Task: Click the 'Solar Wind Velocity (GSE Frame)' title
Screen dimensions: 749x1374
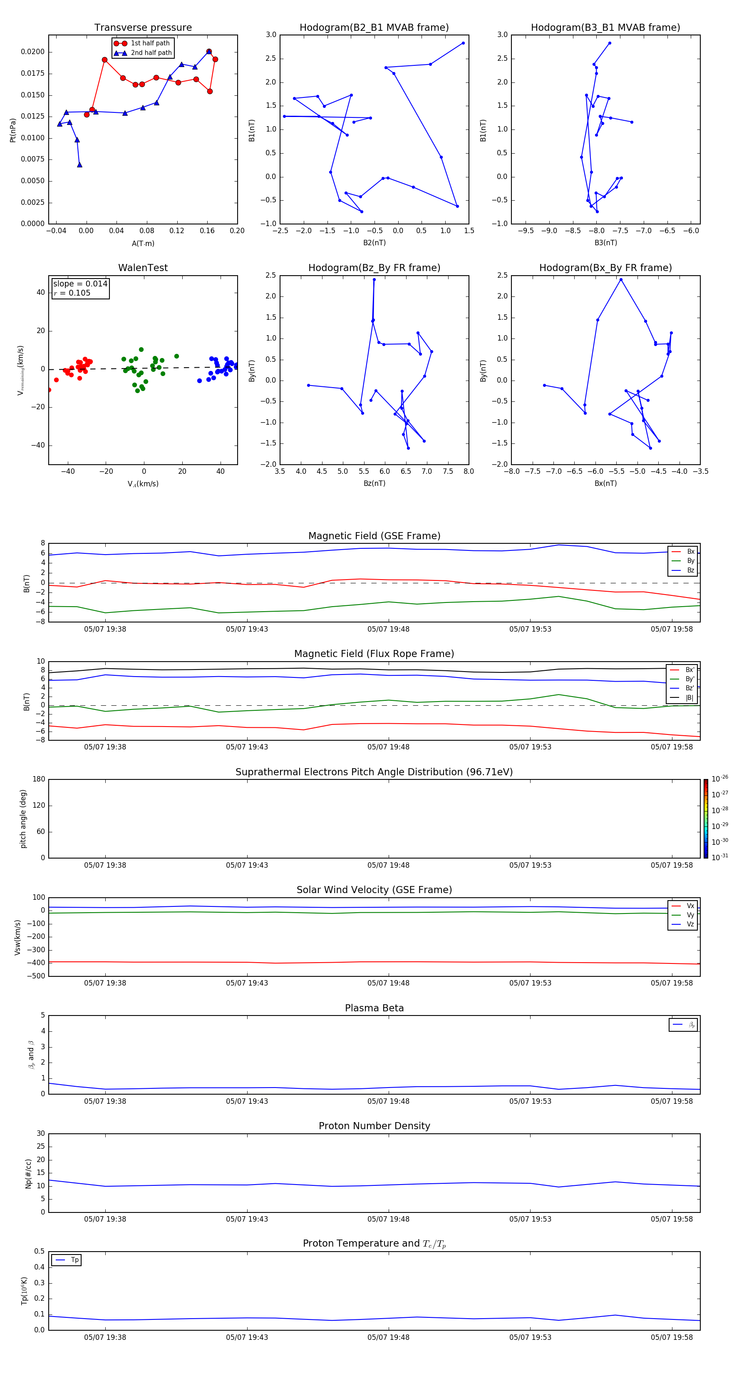Action: [374, 890]
